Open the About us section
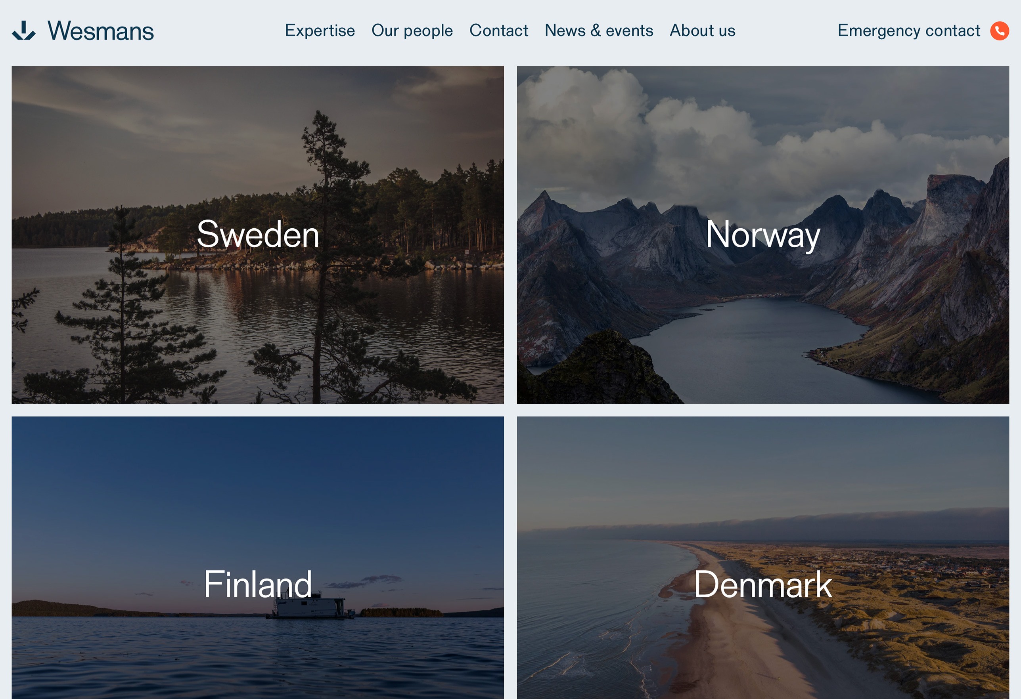This screenshot has width=1021, height=699. point(702,31)
